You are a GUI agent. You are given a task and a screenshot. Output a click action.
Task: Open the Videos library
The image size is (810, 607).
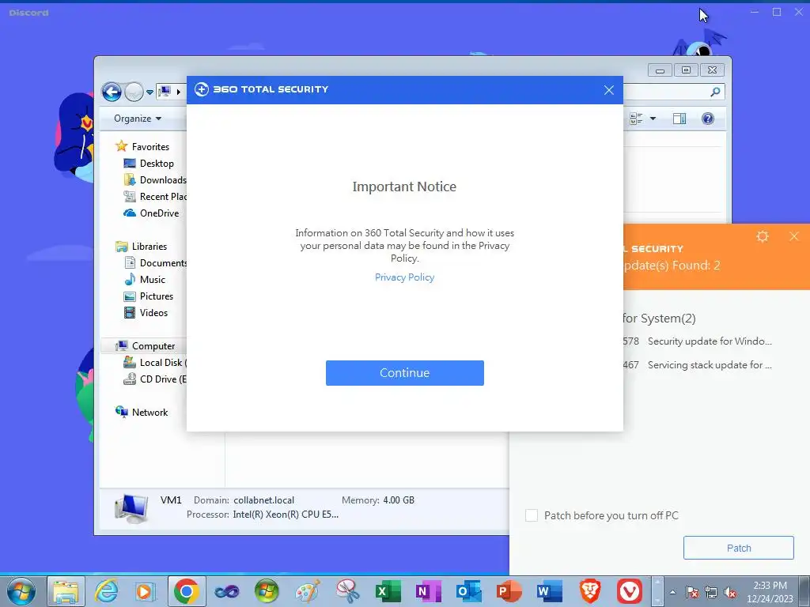146,313
